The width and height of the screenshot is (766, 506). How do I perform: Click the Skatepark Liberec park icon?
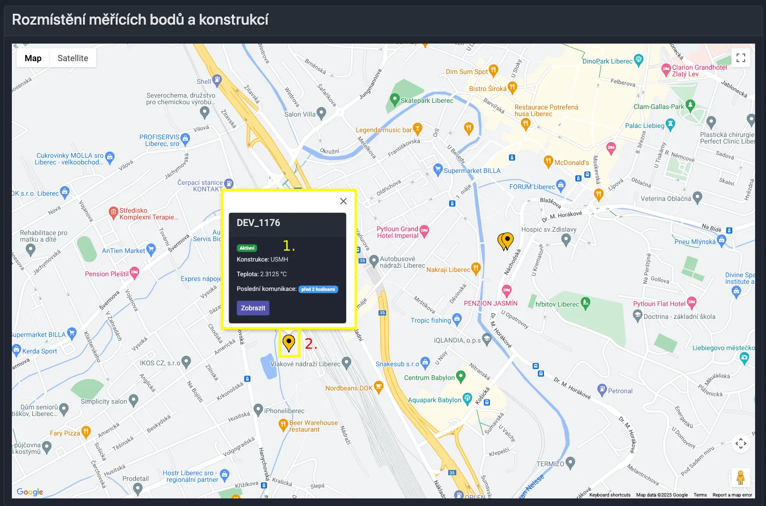(395, 100)
